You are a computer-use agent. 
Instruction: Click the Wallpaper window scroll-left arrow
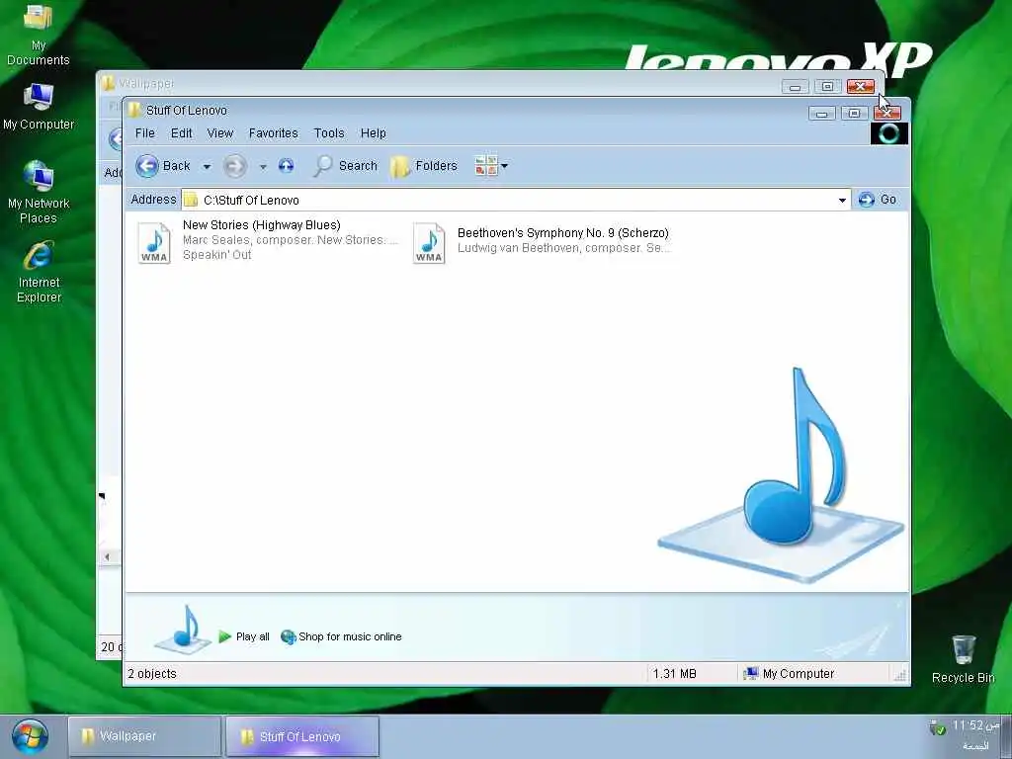click(x=107, y=556)
